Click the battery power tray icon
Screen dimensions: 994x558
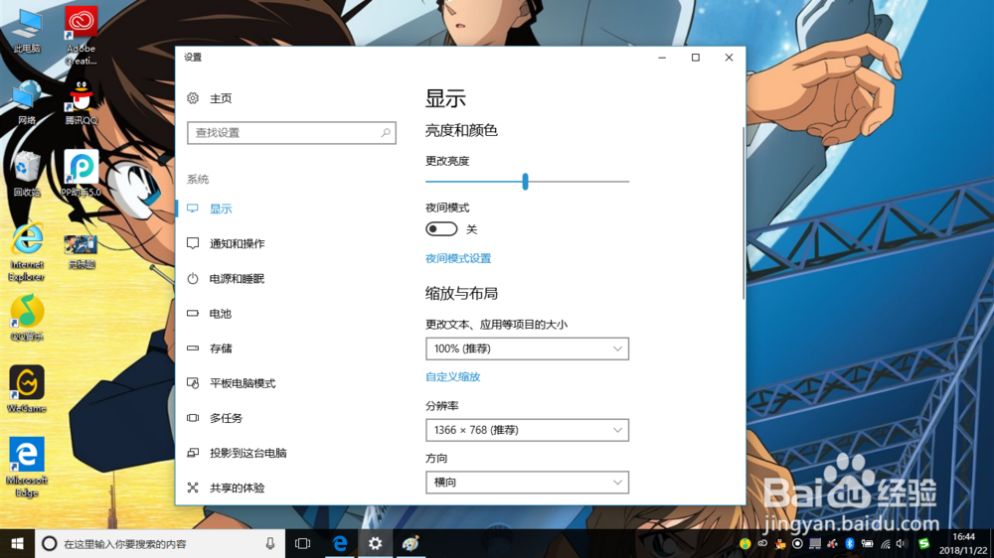(x=867, y=543)
